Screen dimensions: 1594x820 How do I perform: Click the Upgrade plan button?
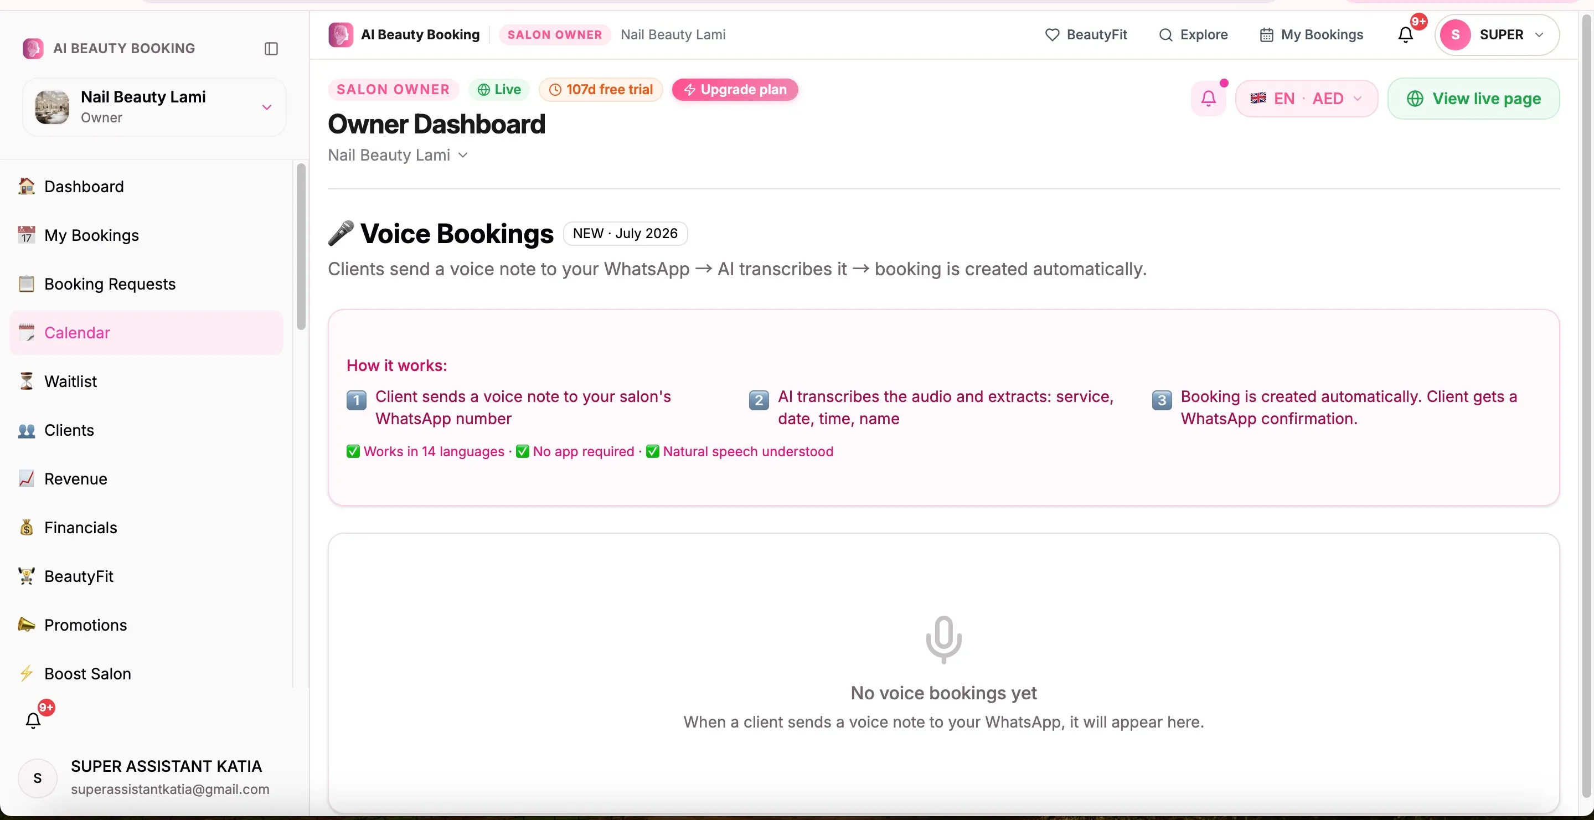(735, 90)
